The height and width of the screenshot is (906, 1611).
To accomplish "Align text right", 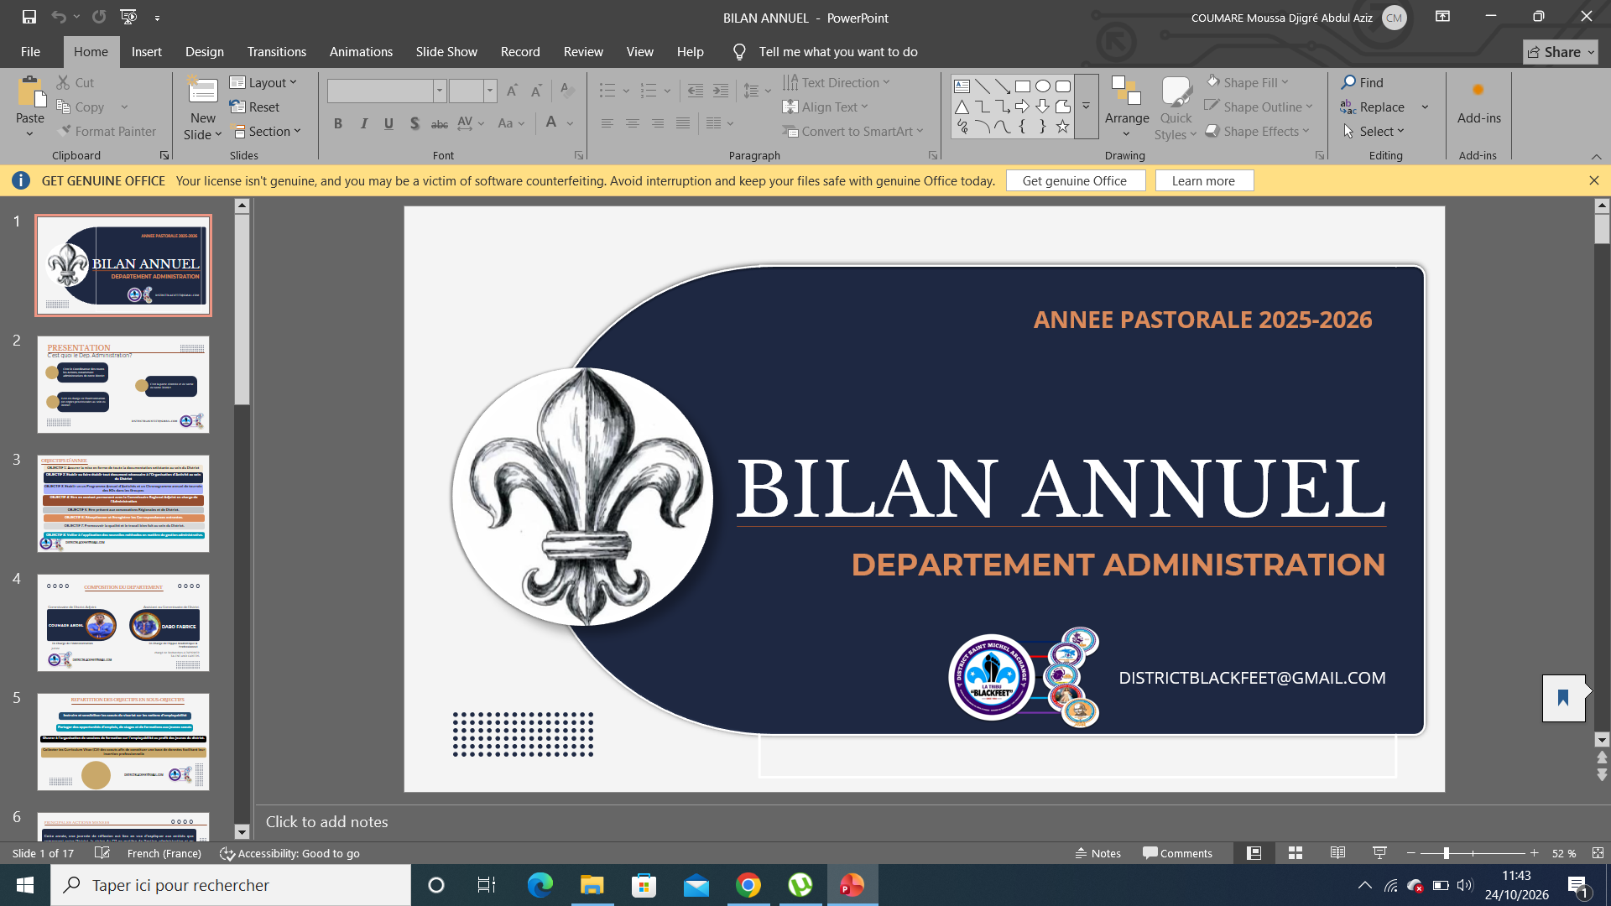I will tap(658, 123).
